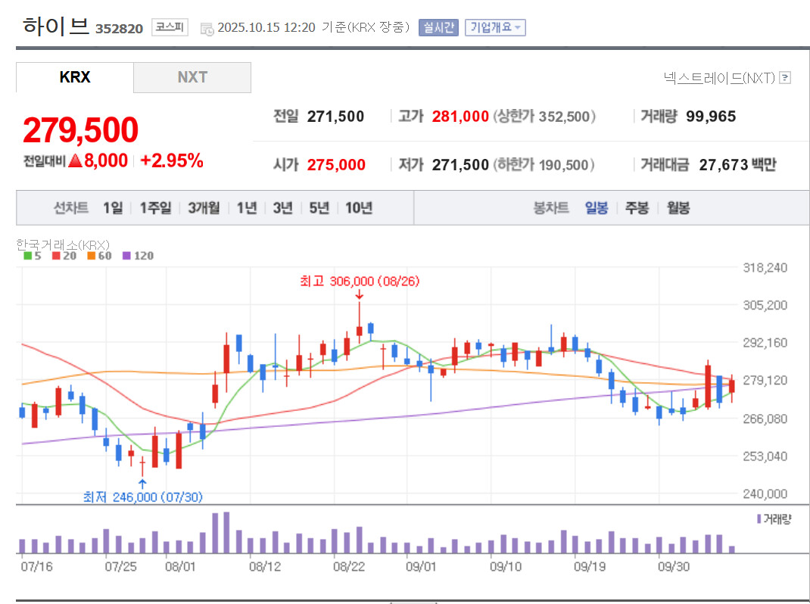This screenshot has width=810, height=604.
Task: Click the stock code 352820
Action: (120, 29)
